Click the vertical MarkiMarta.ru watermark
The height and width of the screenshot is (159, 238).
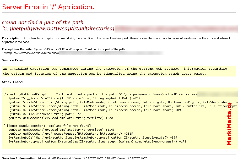229,124
